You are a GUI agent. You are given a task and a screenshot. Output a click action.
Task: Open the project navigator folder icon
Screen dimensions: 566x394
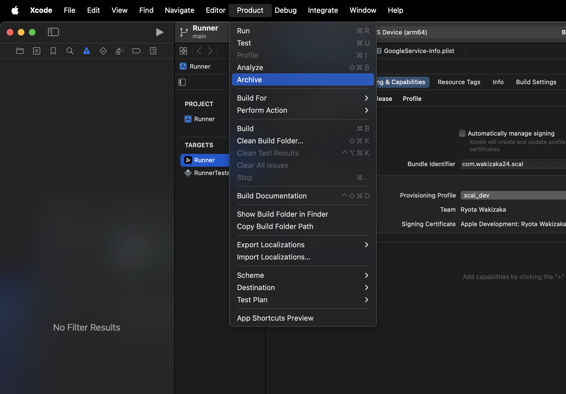pos(20,51)
